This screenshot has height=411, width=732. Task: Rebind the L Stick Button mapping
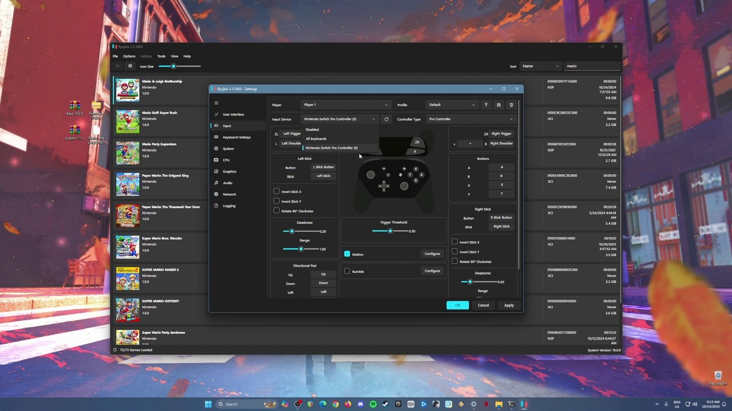pyautogui.click(x=323, y=167)
